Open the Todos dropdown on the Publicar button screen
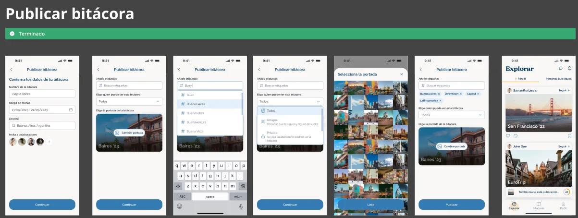Screen dimensions: 578x218 point(451,115)
